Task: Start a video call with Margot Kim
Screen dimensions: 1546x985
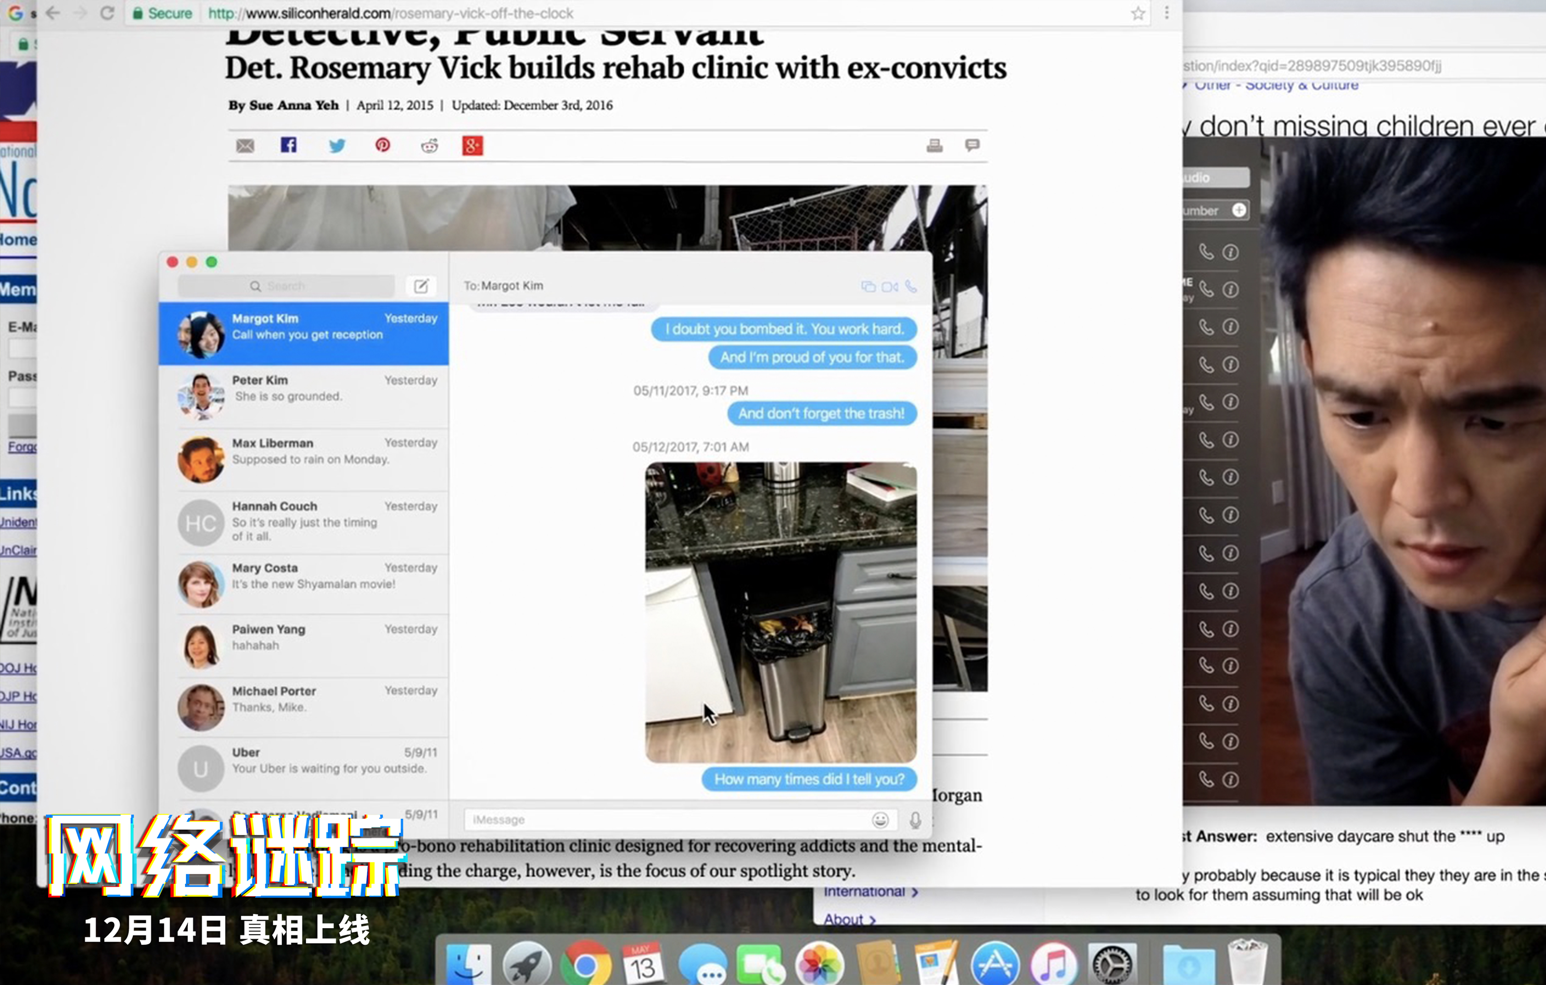Action: pos(889,287)
